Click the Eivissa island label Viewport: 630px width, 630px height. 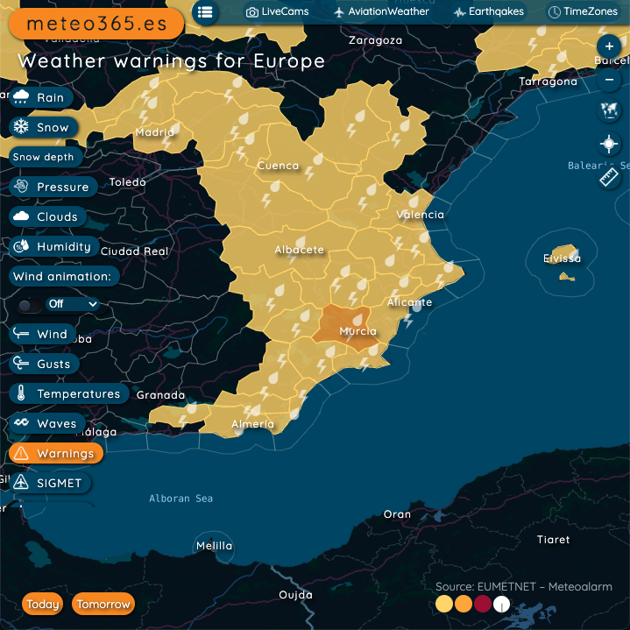pos(562,258)
